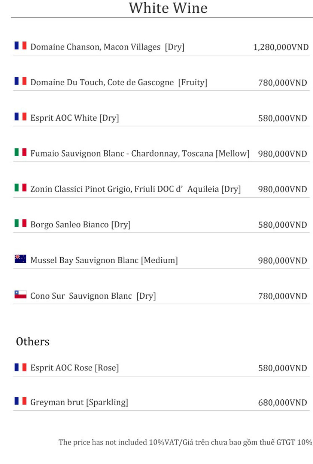Image resolution: width=313 pixels, height=464 pixels.
Task: Click the New Zealand flag beside Mussel Bay
Action: click(x=20, y=259)
